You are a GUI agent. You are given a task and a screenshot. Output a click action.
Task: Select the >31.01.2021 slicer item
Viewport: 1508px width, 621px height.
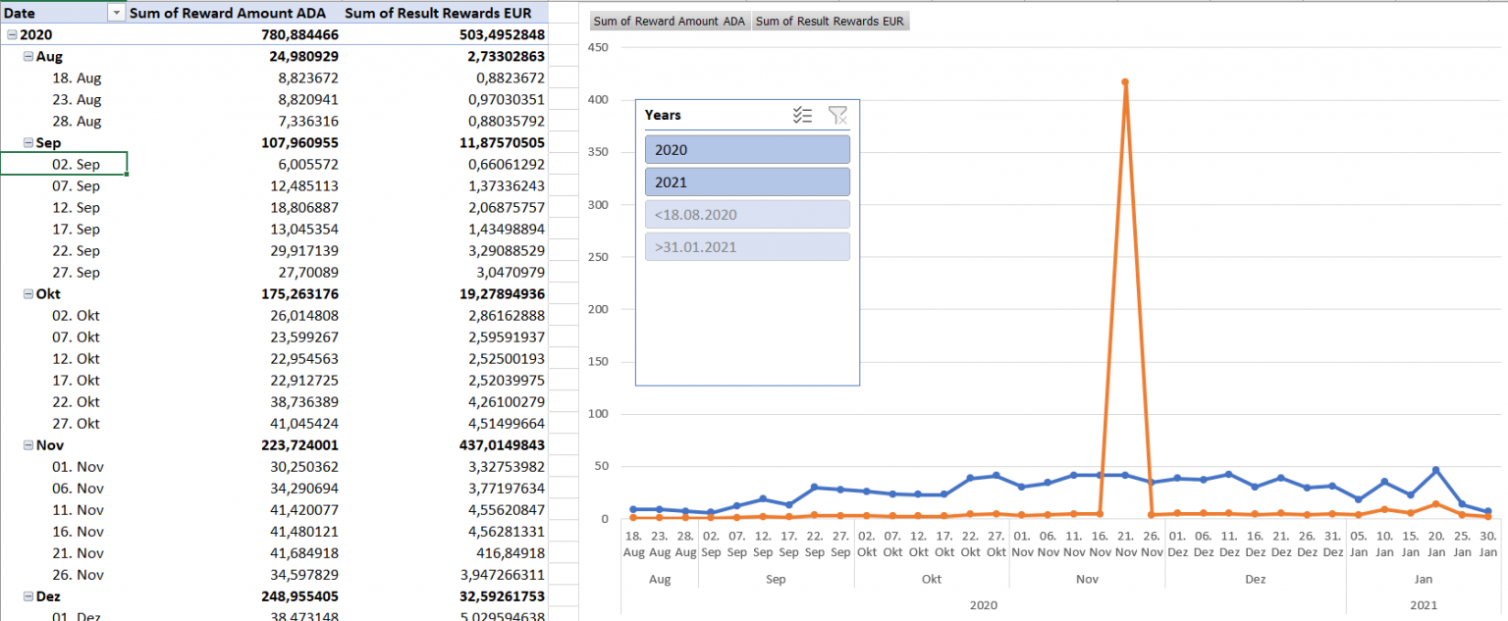[x=747, y=246]
